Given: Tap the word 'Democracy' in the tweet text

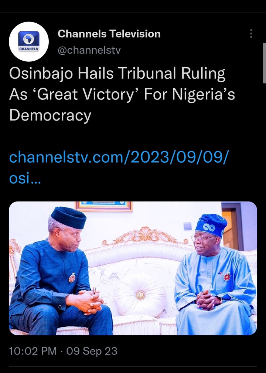Looking at the screenshot, I should coord(50,115).
